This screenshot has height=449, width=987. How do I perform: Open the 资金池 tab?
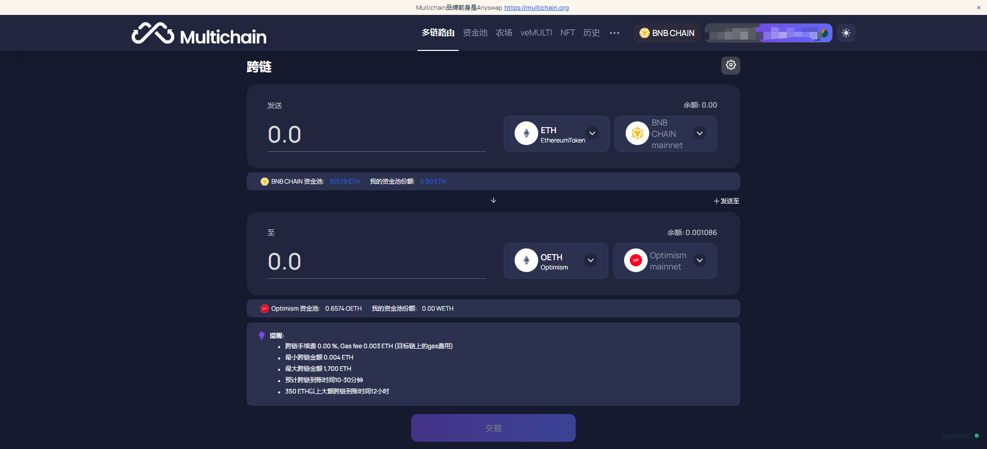point(475,33)
